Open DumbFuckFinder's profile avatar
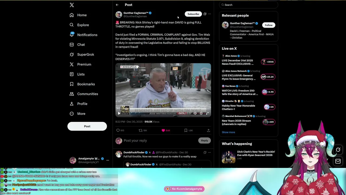 click(x=119, y=154)
